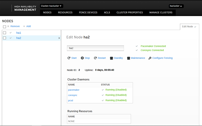
Task: Open the hacluster user menu dropdown
Action: tap(176, 6)
